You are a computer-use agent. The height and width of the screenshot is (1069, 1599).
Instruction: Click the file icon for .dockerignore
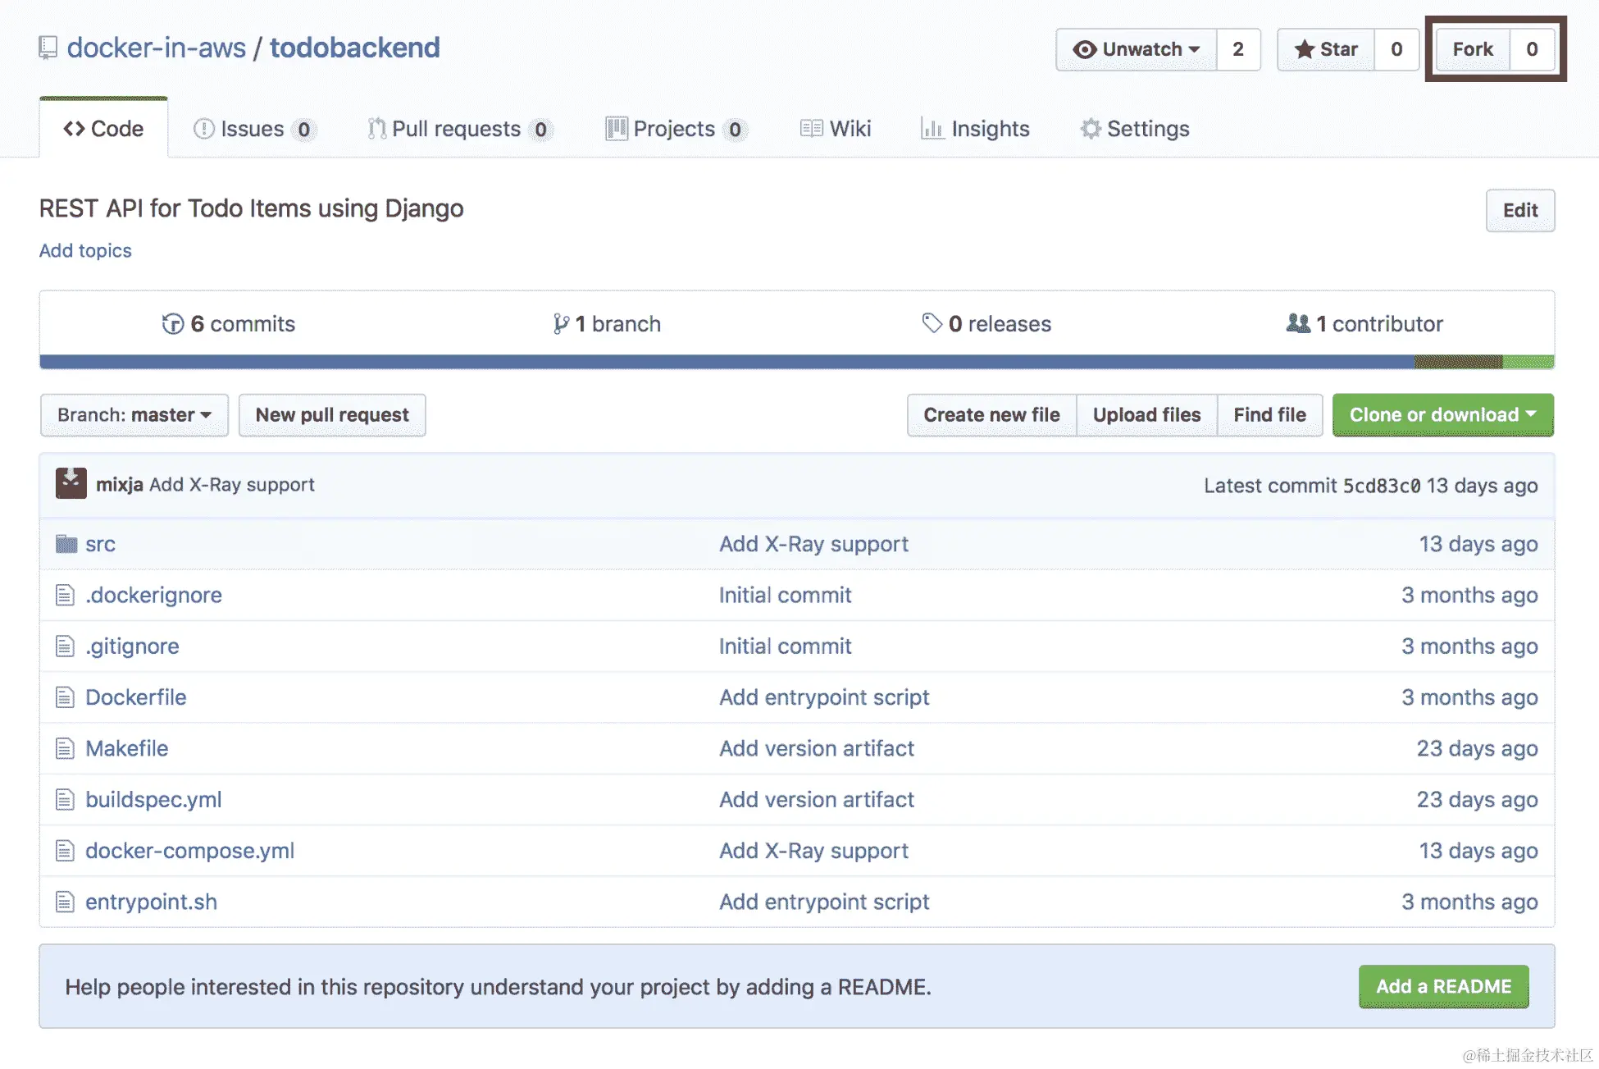click(x=65, y=595)
